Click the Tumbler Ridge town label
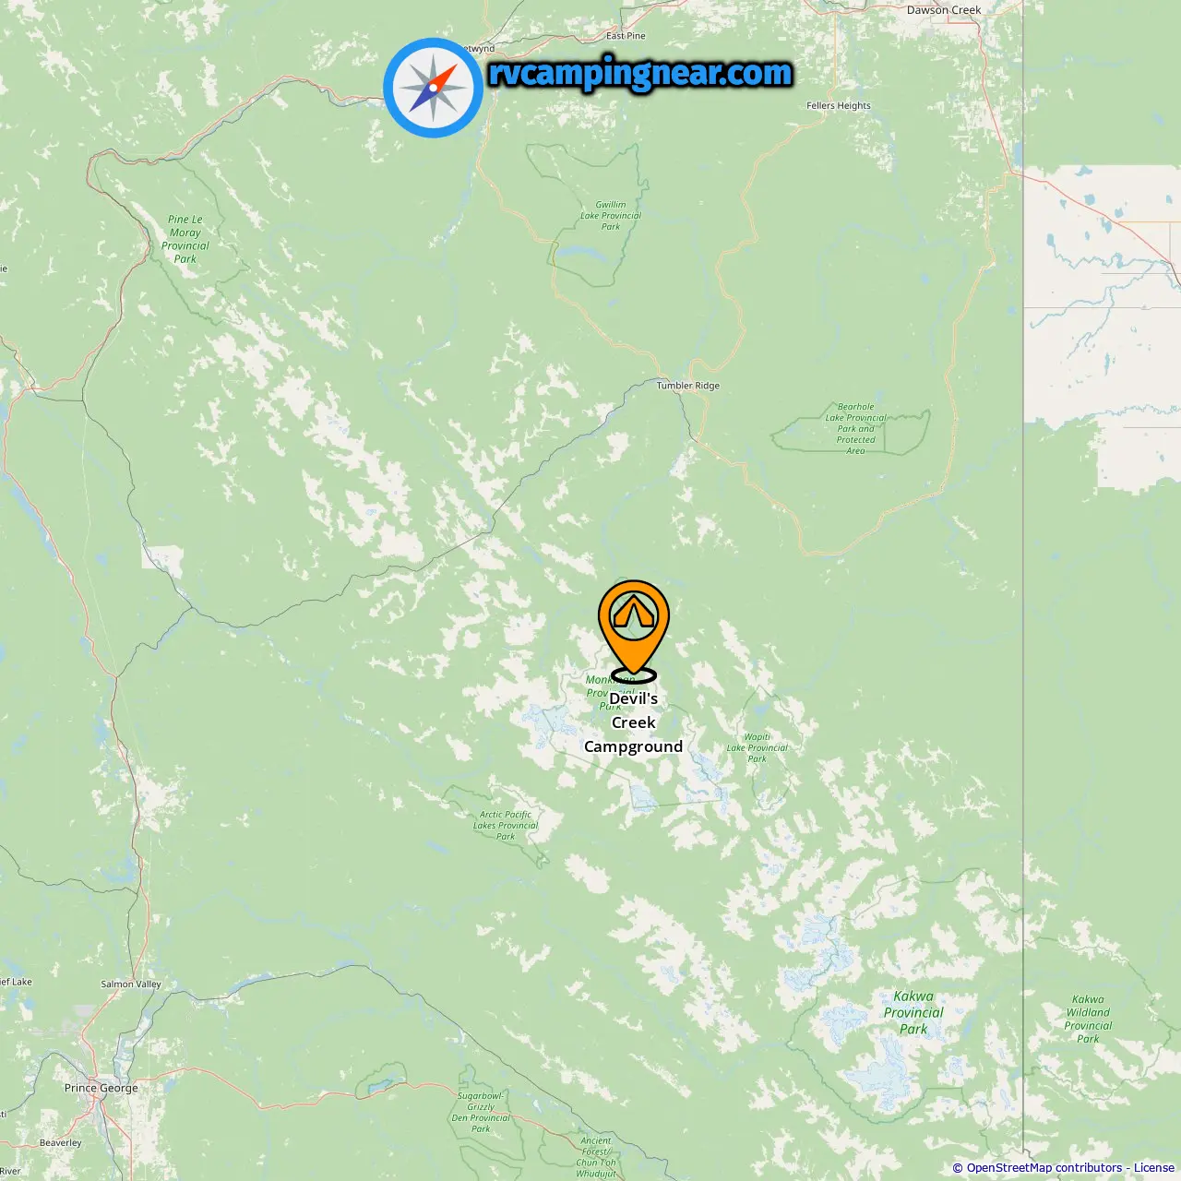This screenshot has width=1181, height=1181. pyautogui.click(x=688, y=386)
